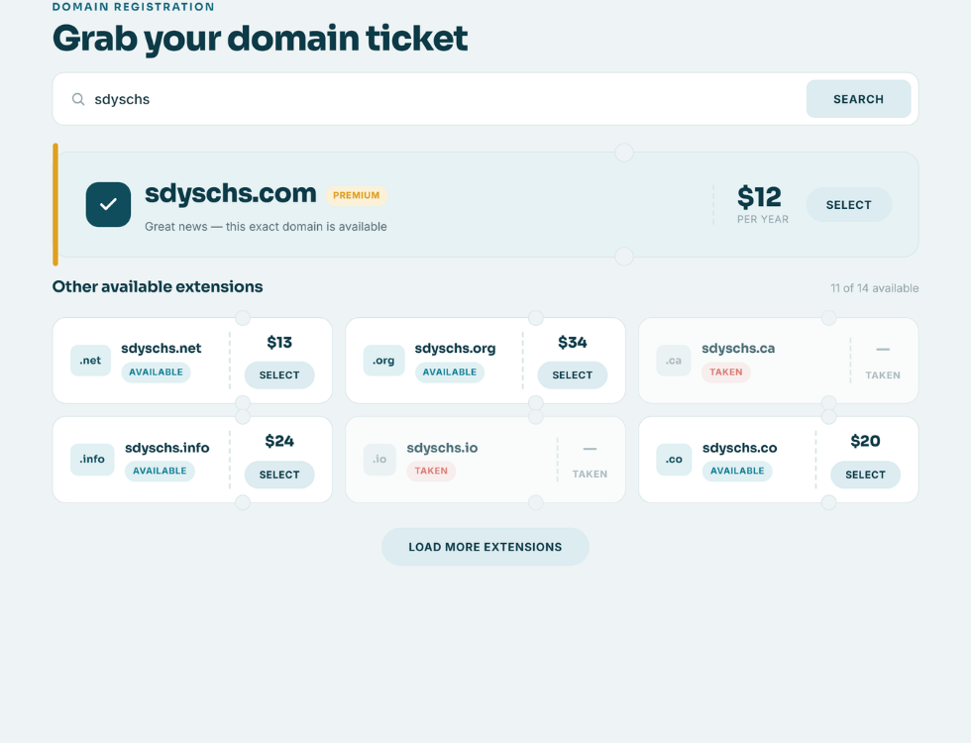The height and width of the screenshot is (743, 971).
Task: Click the .info extension badge
Action: [x=92, y=460]
